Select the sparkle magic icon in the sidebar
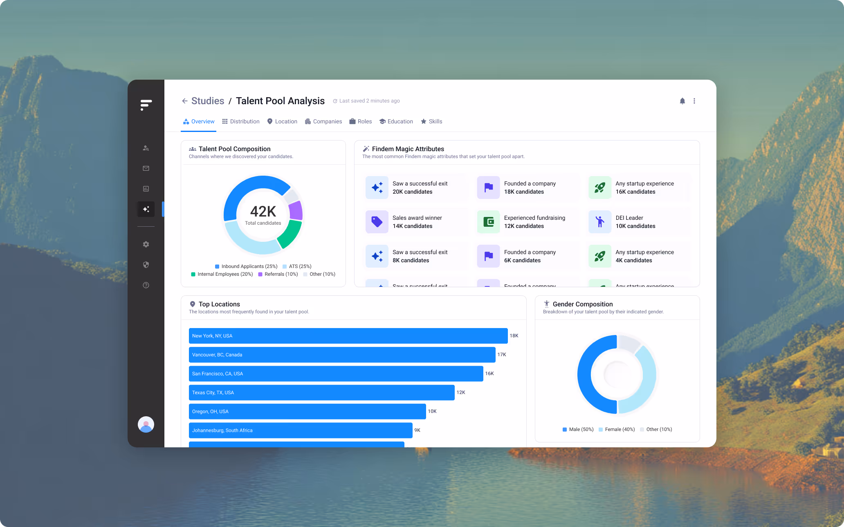Viewport: 844px width, 527px height. pyautogui.click(x=146, y=209)
